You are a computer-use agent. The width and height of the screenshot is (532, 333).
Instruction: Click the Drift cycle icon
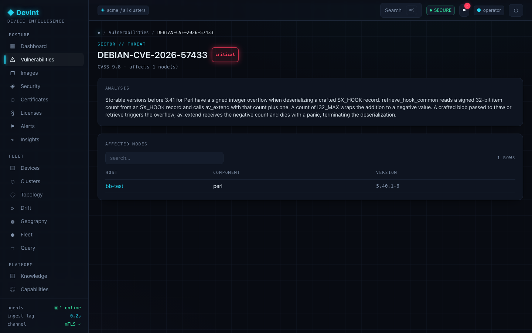pyautogui.click(x=13, y=208)
